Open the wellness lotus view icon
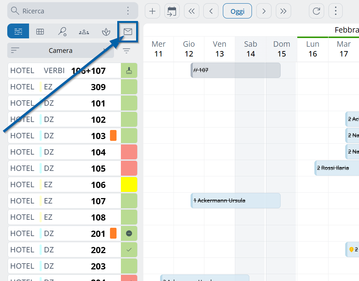 [106, 32]
